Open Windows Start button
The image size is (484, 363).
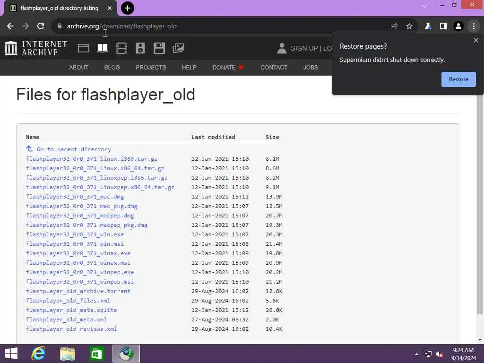click(x=11, y=354)
